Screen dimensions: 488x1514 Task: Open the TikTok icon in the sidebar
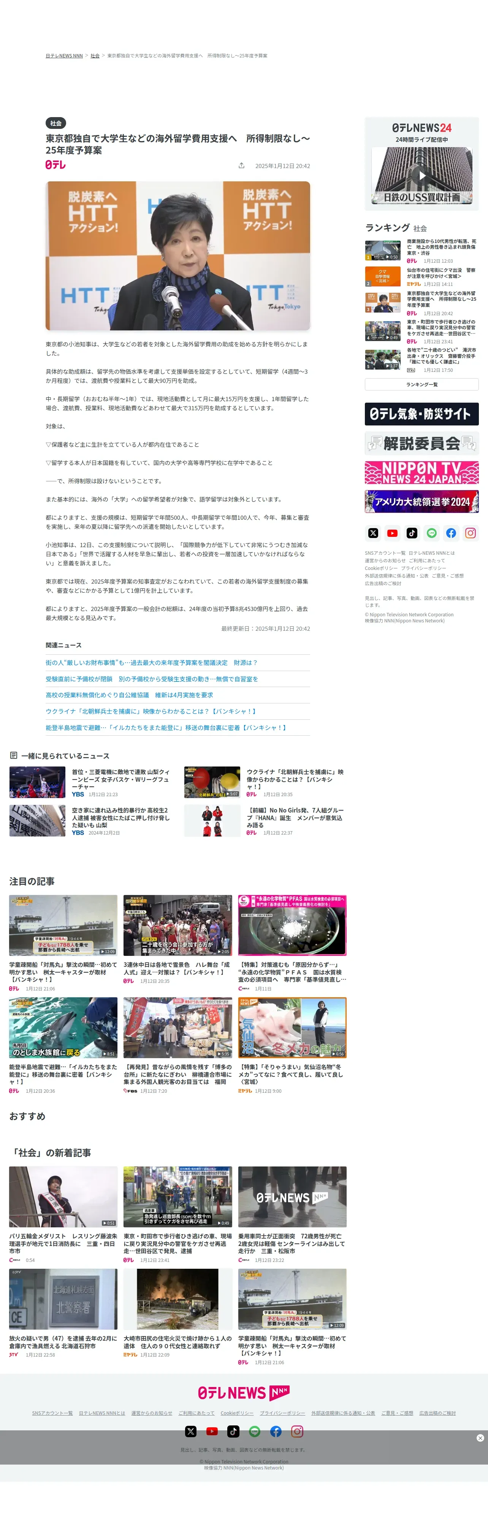(x=412, y=533)
